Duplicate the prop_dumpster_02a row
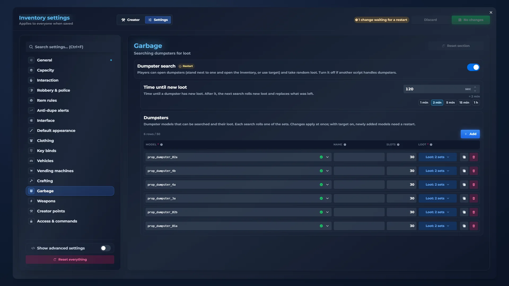 (464, 157)
